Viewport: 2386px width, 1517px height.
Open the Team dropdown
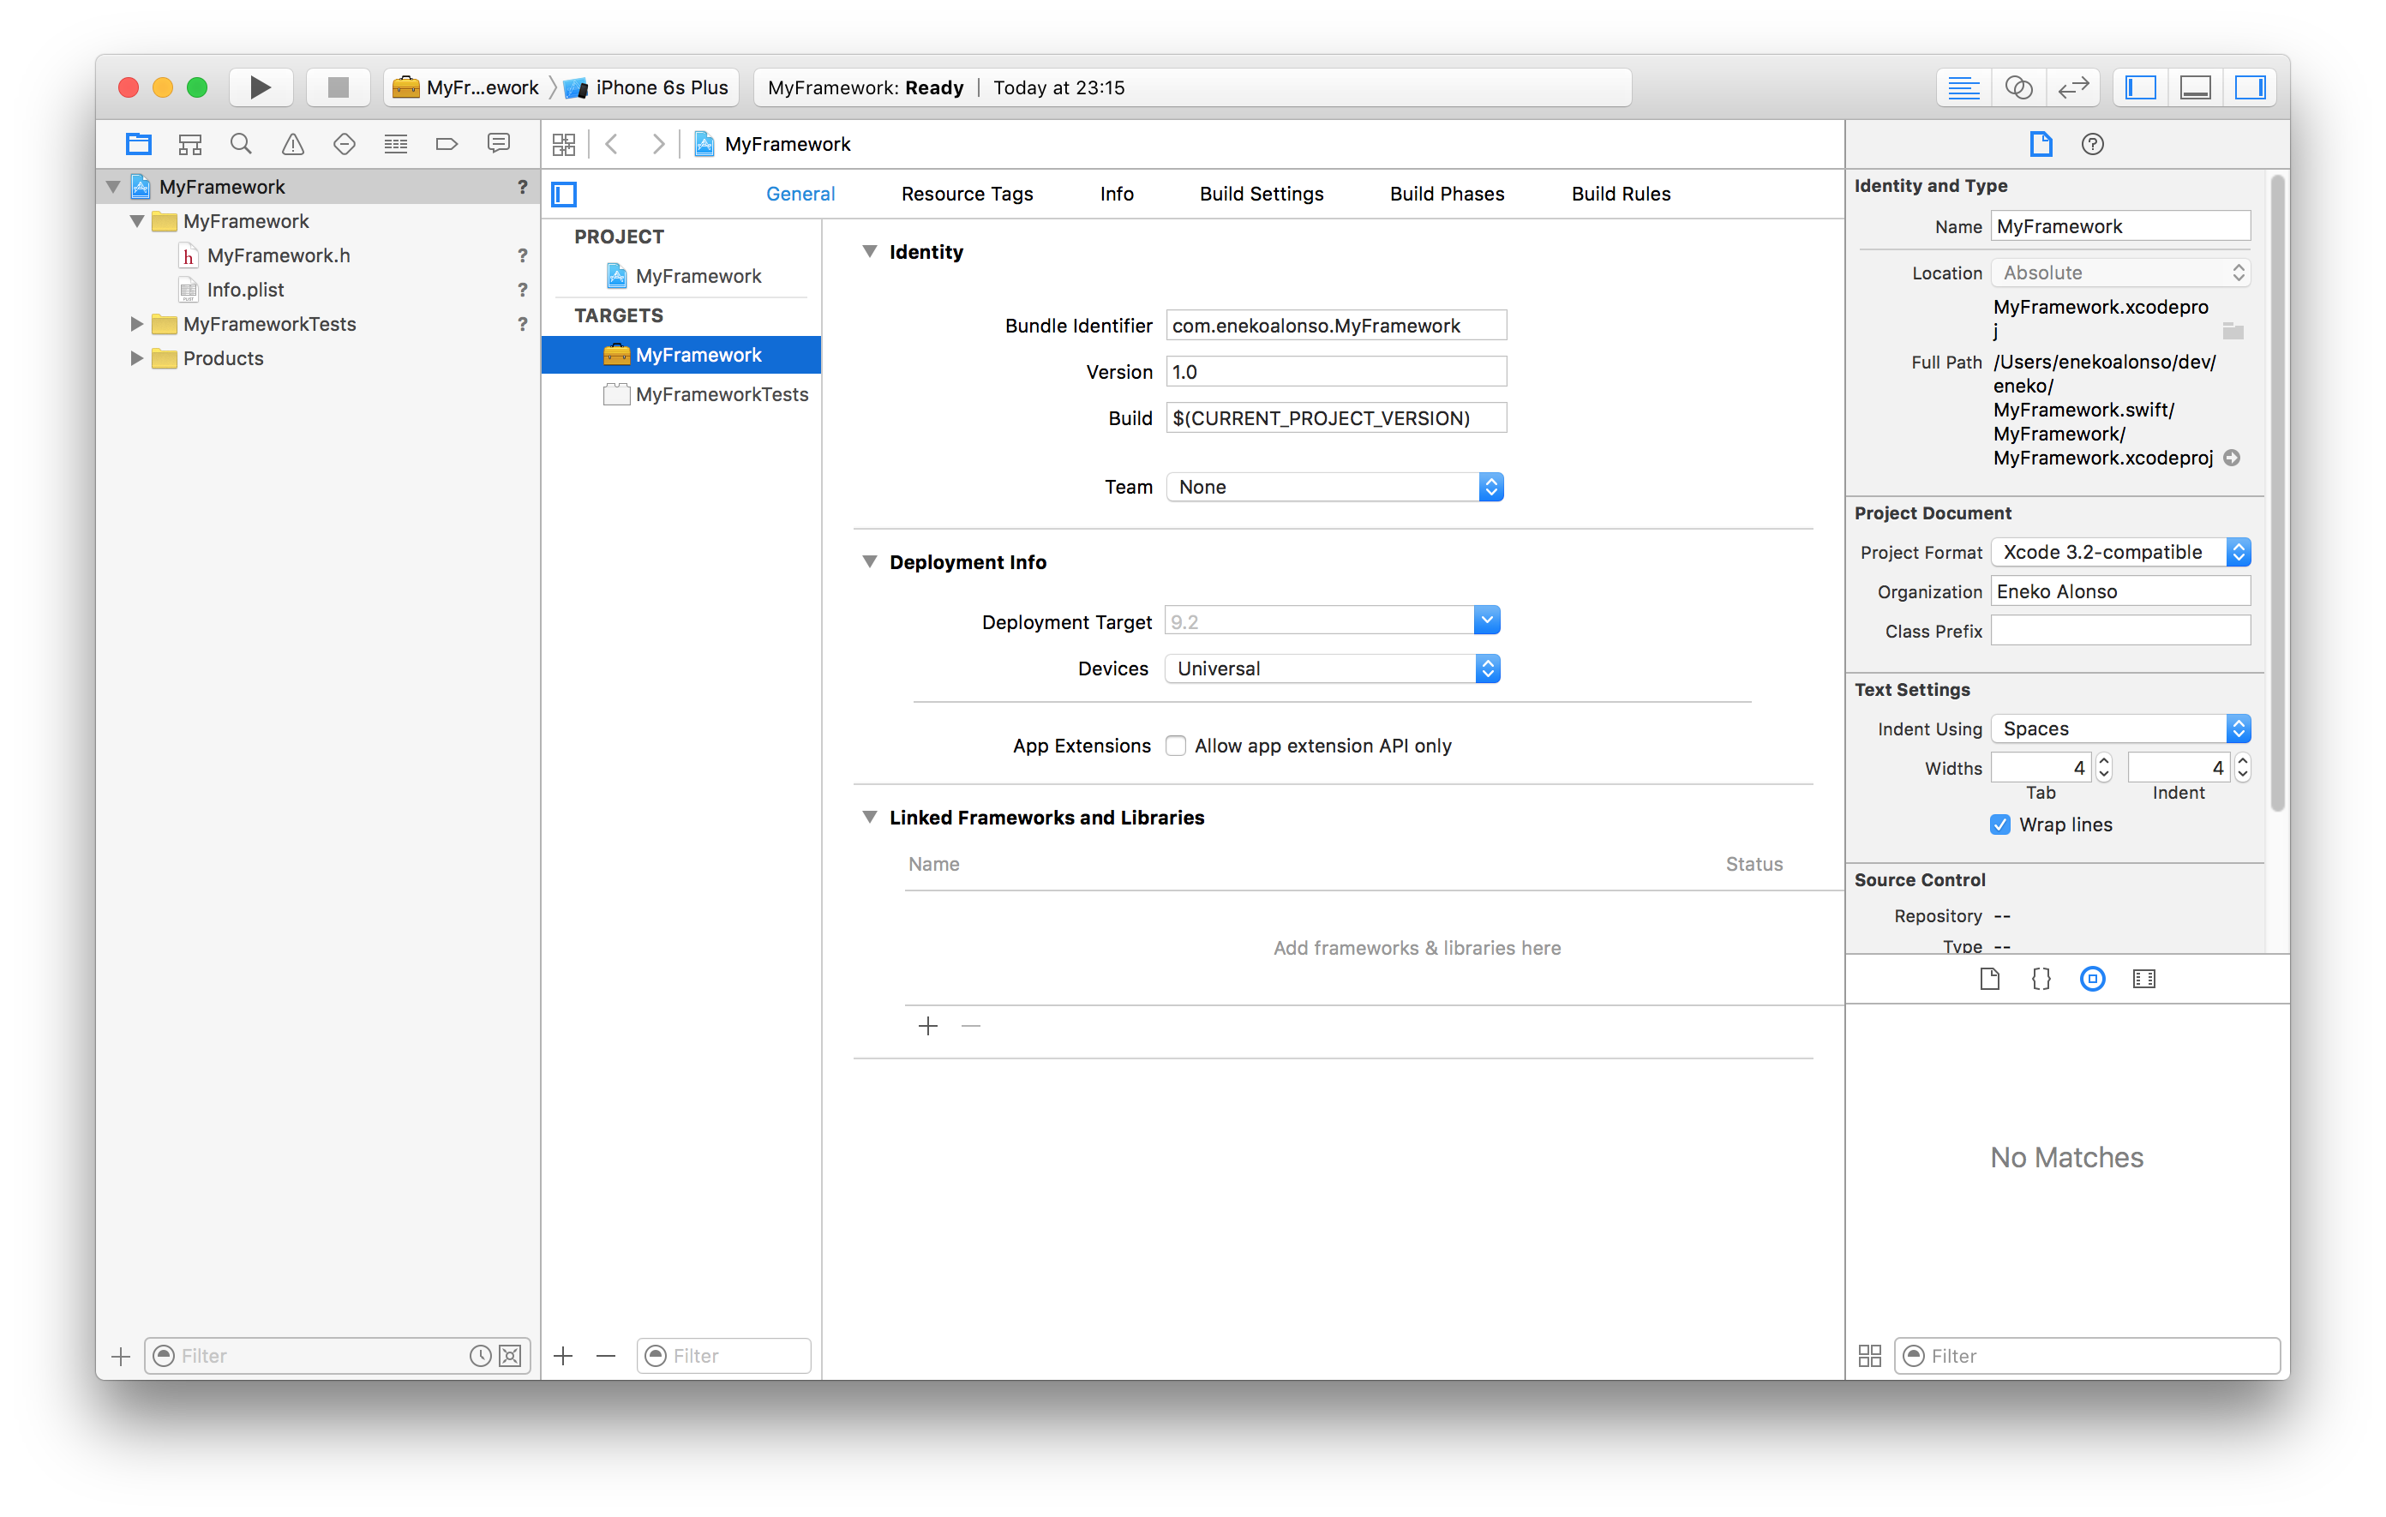click(1334, 487)
